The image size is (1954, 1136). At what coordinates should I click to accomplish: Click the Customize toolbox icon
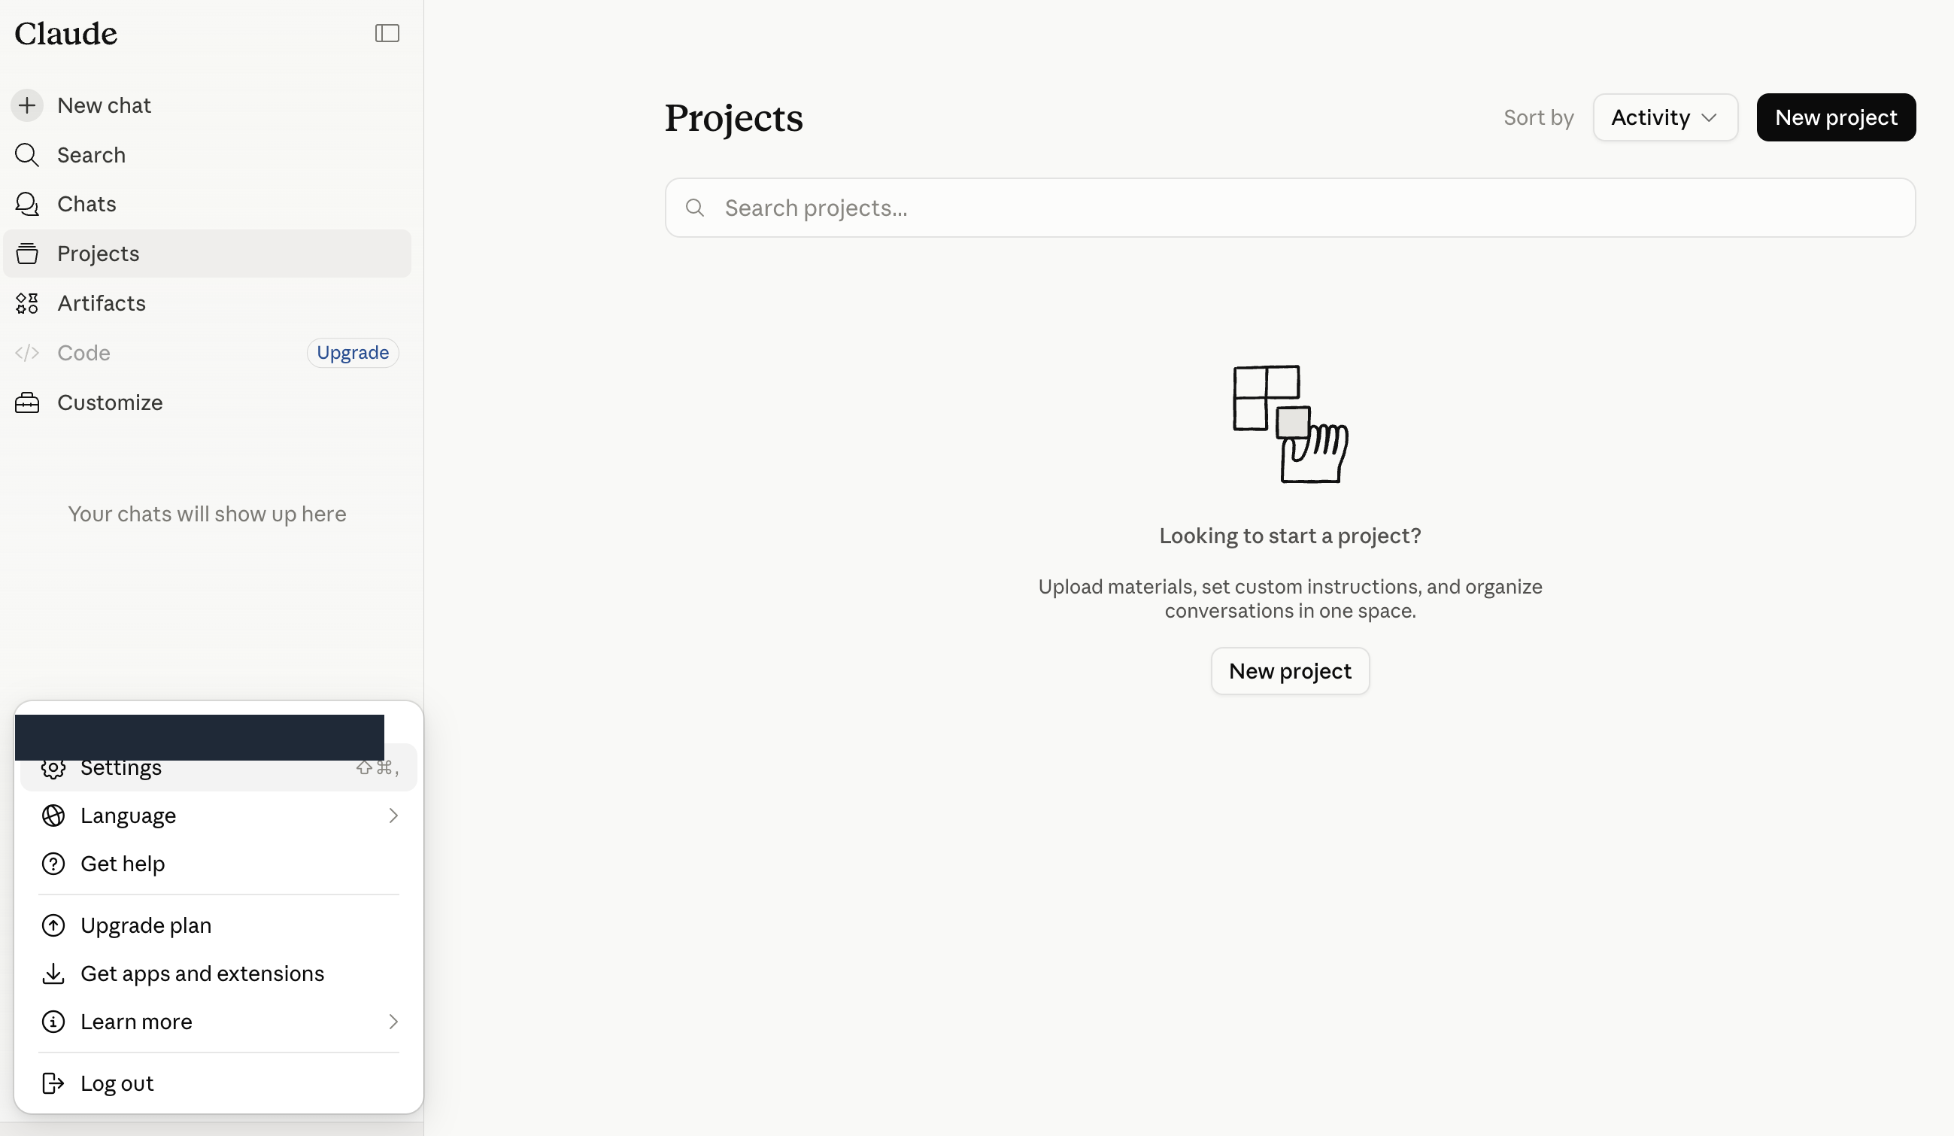pyautogui.click(x=27, y=402)
